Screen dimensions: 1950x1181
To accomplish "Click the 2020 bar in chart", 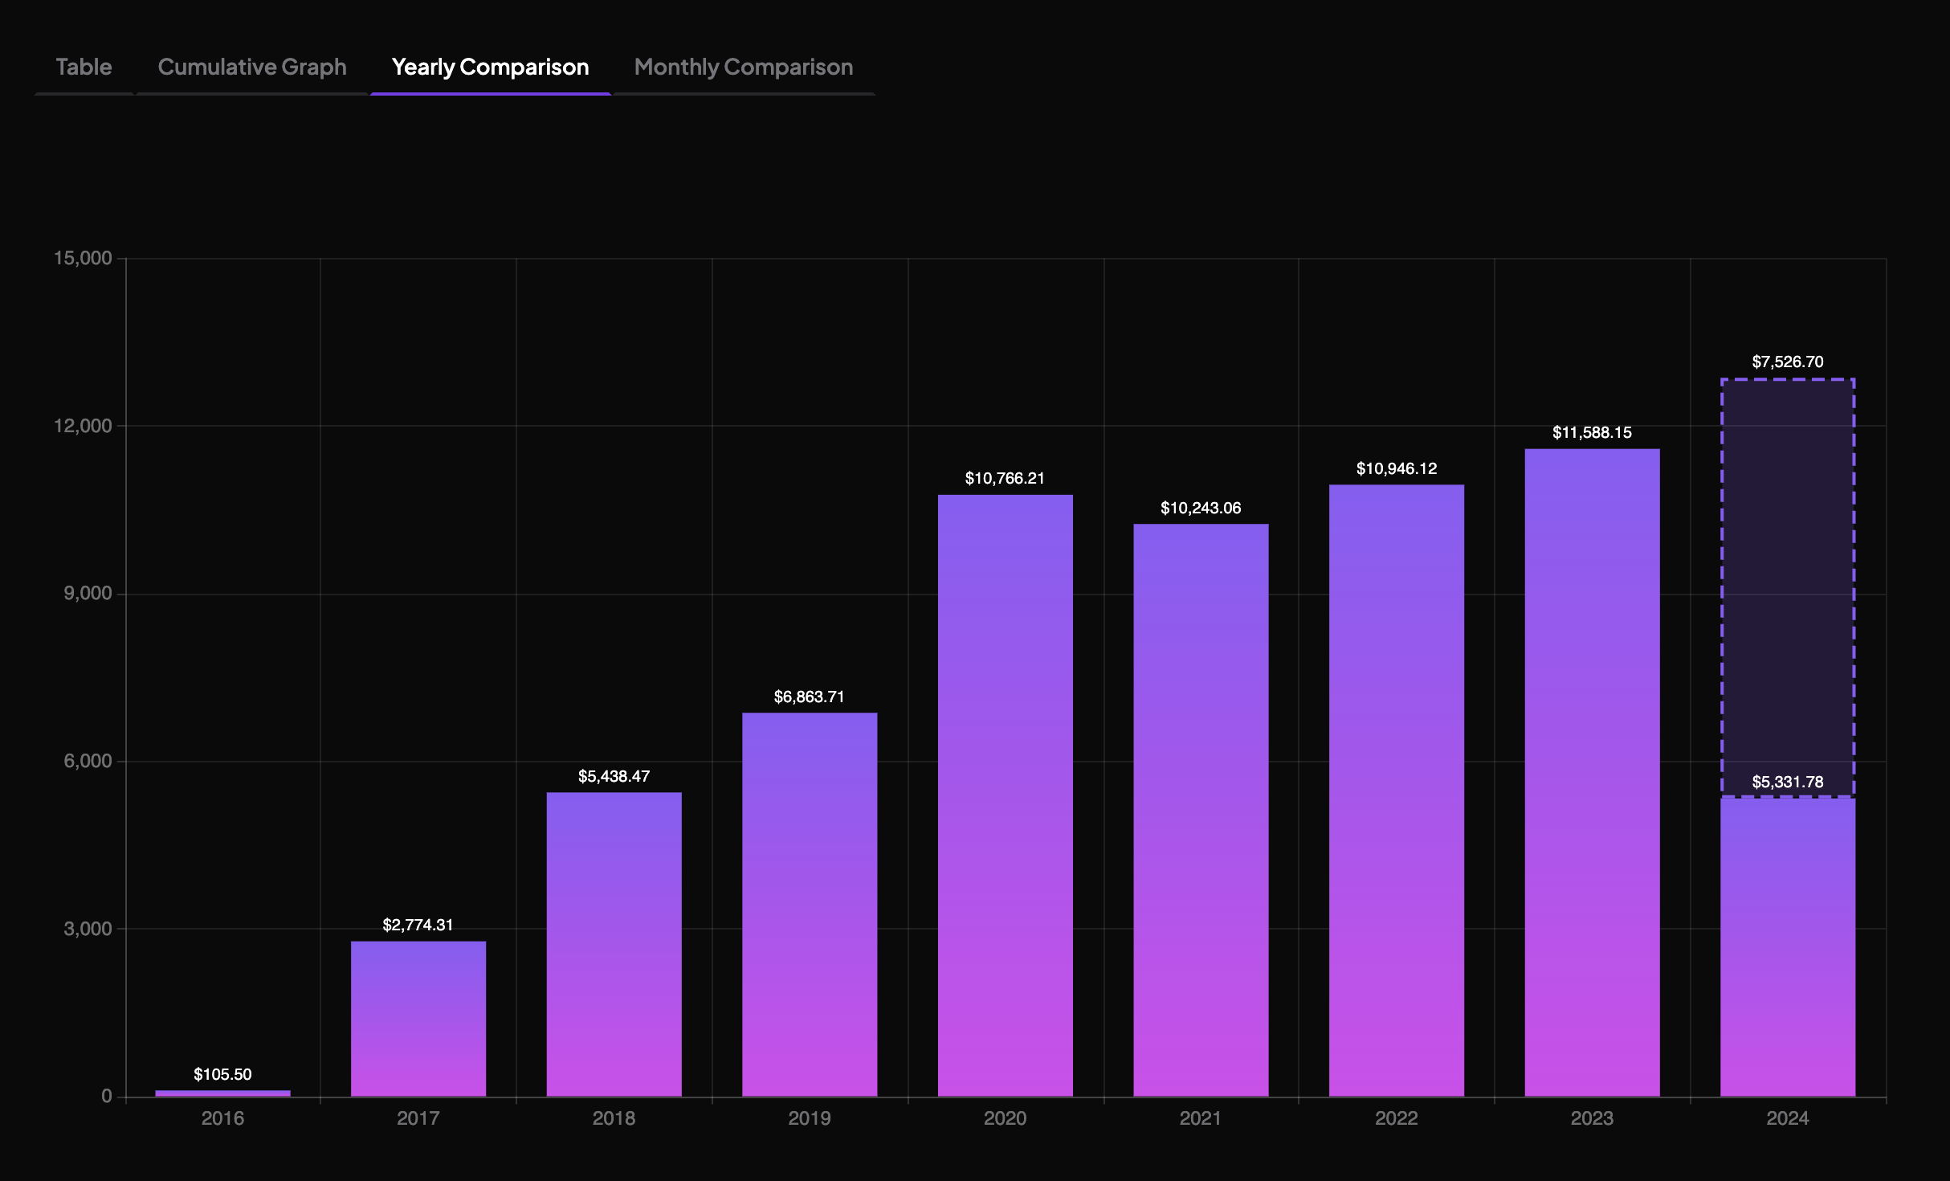I will pyautogui.click(x=1005, y=795).
